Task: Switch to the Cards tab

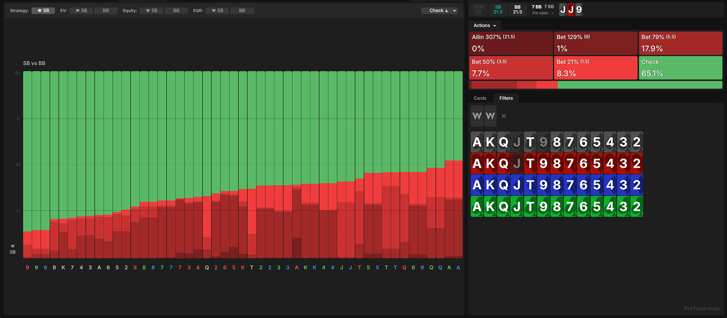Action: pos(480,98)
